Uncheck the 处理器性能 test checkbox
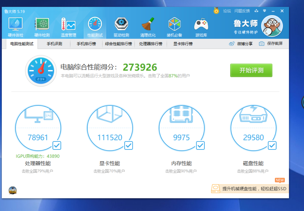Screen dimensions: 304x211 click(57, 145)
